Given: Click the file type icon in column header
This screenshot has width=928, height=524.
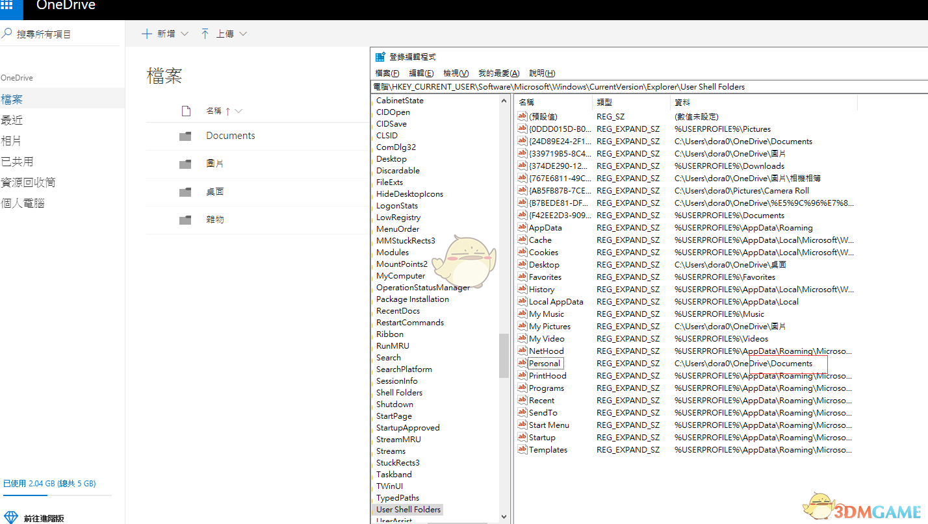Looking at the screenshot, I should (186, 111).
